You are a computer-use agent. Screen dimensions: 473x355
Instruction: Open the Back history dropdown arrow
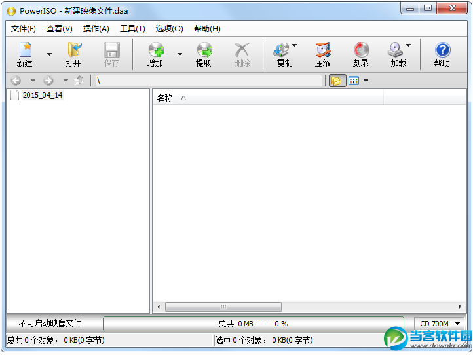click(x=33, y=81)
